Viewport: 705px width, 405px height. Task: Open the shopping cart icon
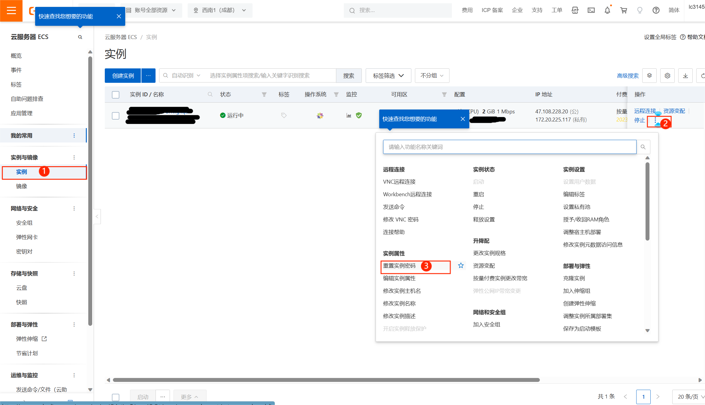point(624,10)
